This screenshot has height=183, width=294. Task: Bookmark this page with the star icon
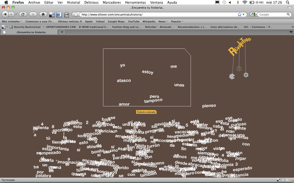coord(240,14)
